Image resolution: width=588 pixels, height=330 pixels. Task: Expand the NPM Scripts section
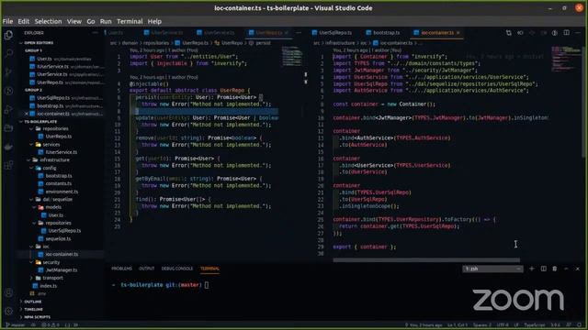(x=37, y=317)
